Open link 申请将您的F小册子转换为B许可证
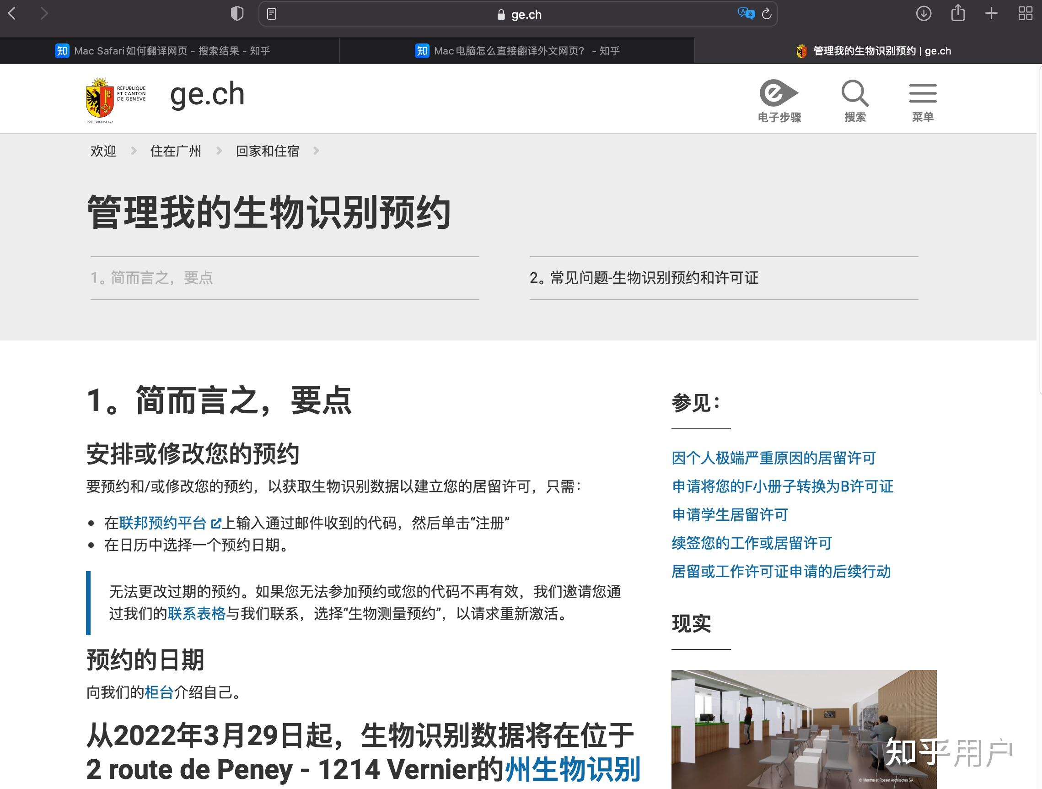The image size is (1042, 789). tap(783, 486)
